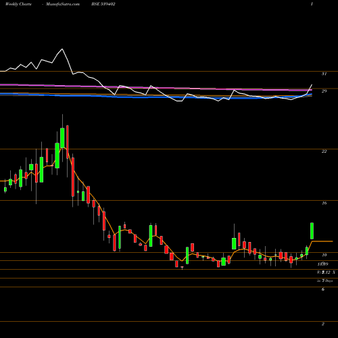Select the price axis label 6
This screenshot has width=338, height=338.
(x=323, y=289)
